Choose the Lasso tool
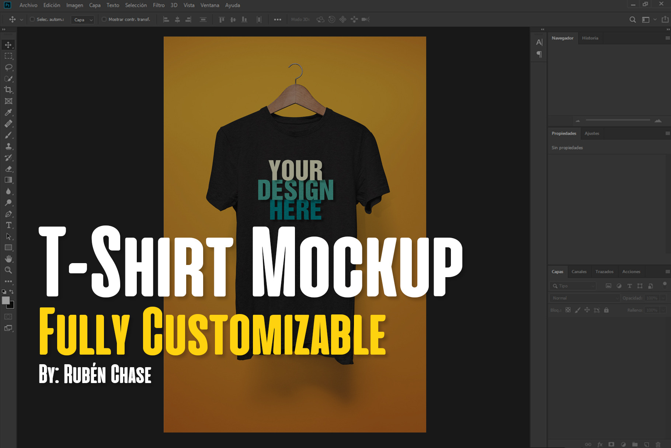Screen dimensions: 671x448 tap(8, 68)
